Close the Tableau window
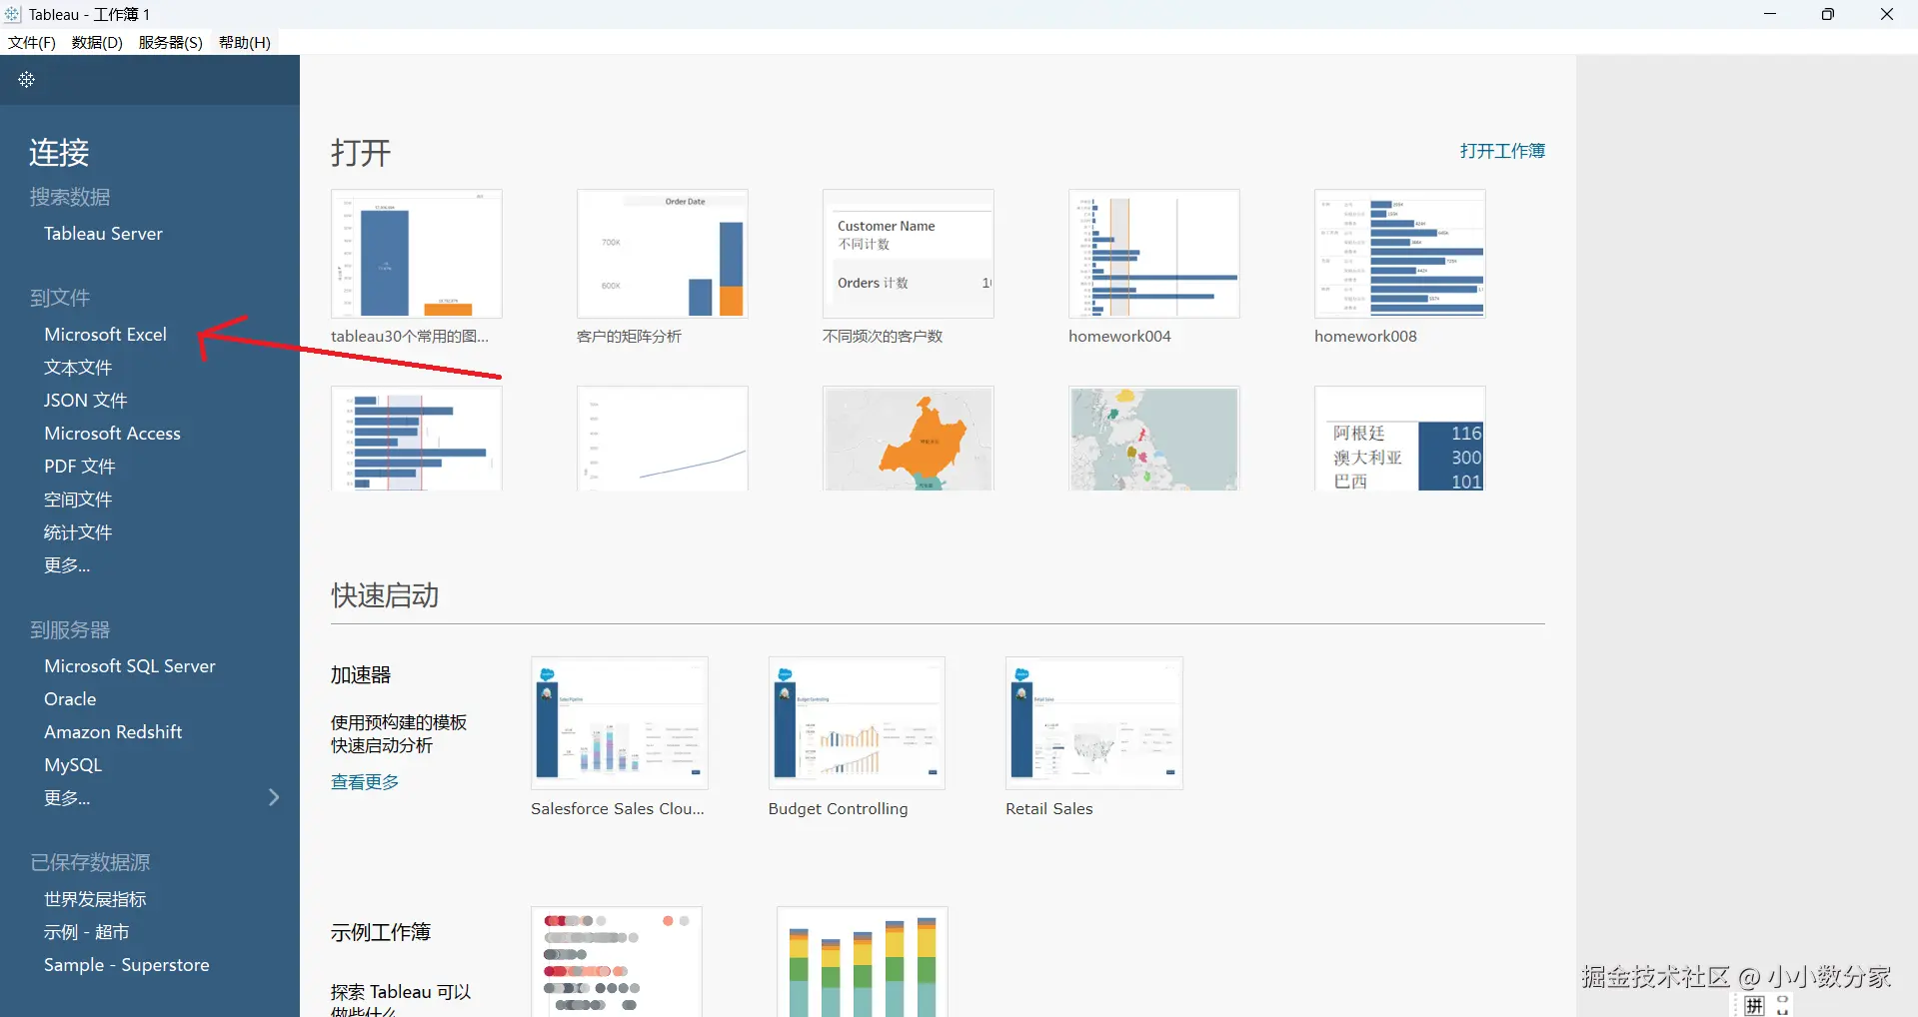The height and width of the screenshot is (1017, 1918). 1887,14
